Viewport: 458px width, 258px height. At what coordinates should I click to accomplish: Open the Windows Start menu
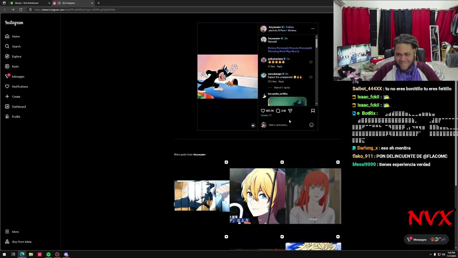pos(4,254)
